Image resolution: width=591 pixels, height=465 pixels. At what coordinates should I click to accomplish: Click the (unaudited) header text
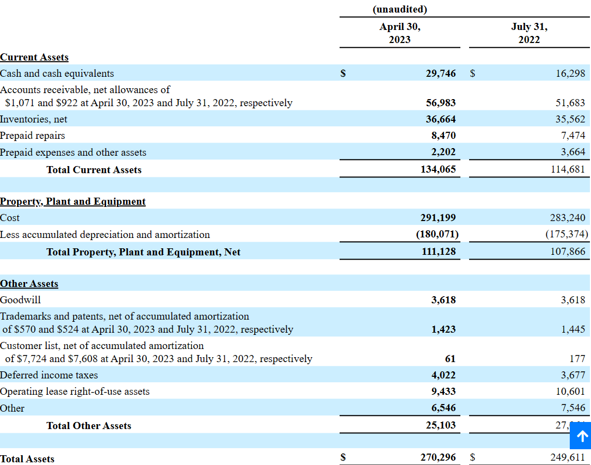pos(400,9)
